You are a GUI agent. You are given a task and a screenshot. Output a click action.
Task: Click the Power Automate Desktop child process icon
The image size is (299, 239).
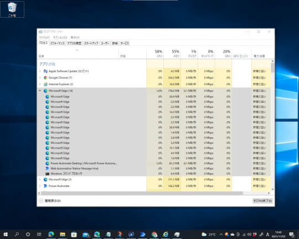pyautogui.click(x=47, y=163)
